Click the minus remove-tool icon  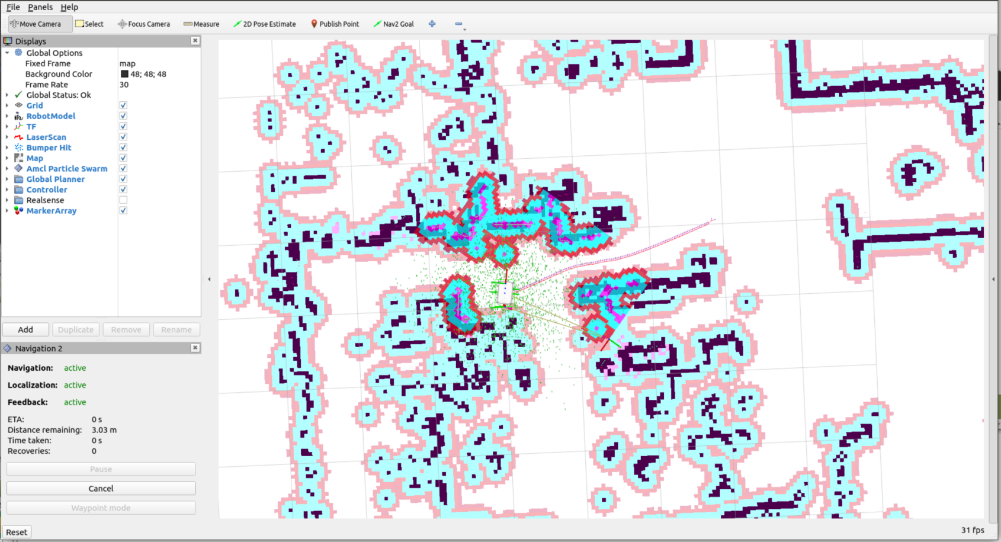[x=458, y=24]
